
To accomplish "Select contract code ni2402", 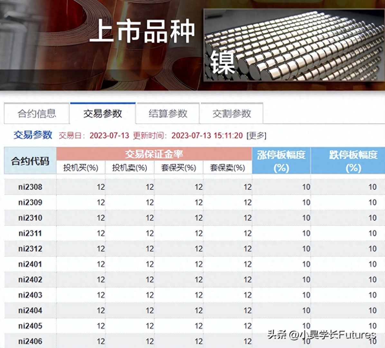I will [x=30, y=279].
